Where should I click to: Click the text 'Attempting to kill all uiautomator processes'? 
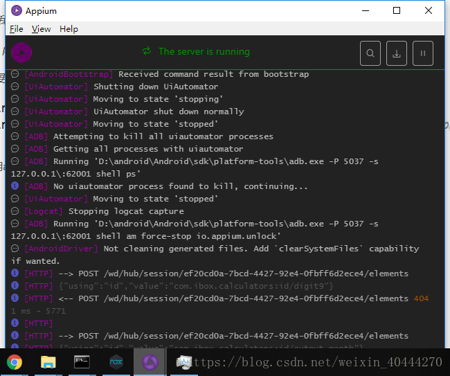click(x=163, y=136)
